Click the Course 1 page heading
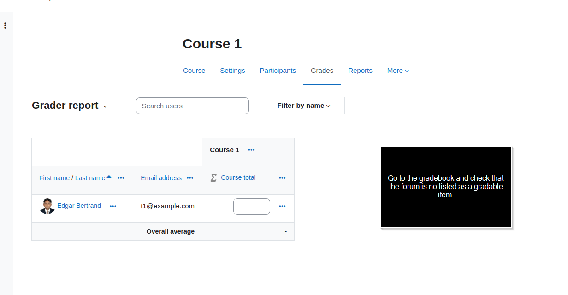Viewport: 568px width, 295px height. (212, 44)
